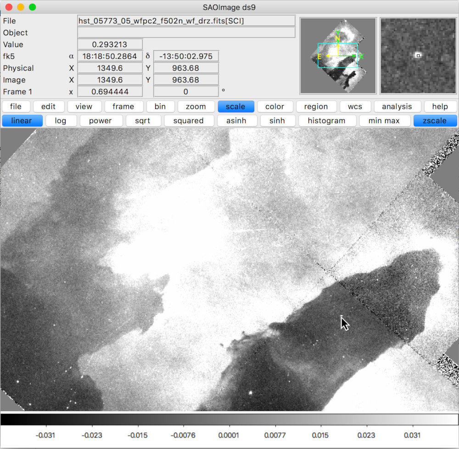
Task: Open the edit button menu
Action: pyautogui.click(x=48, y=106)
